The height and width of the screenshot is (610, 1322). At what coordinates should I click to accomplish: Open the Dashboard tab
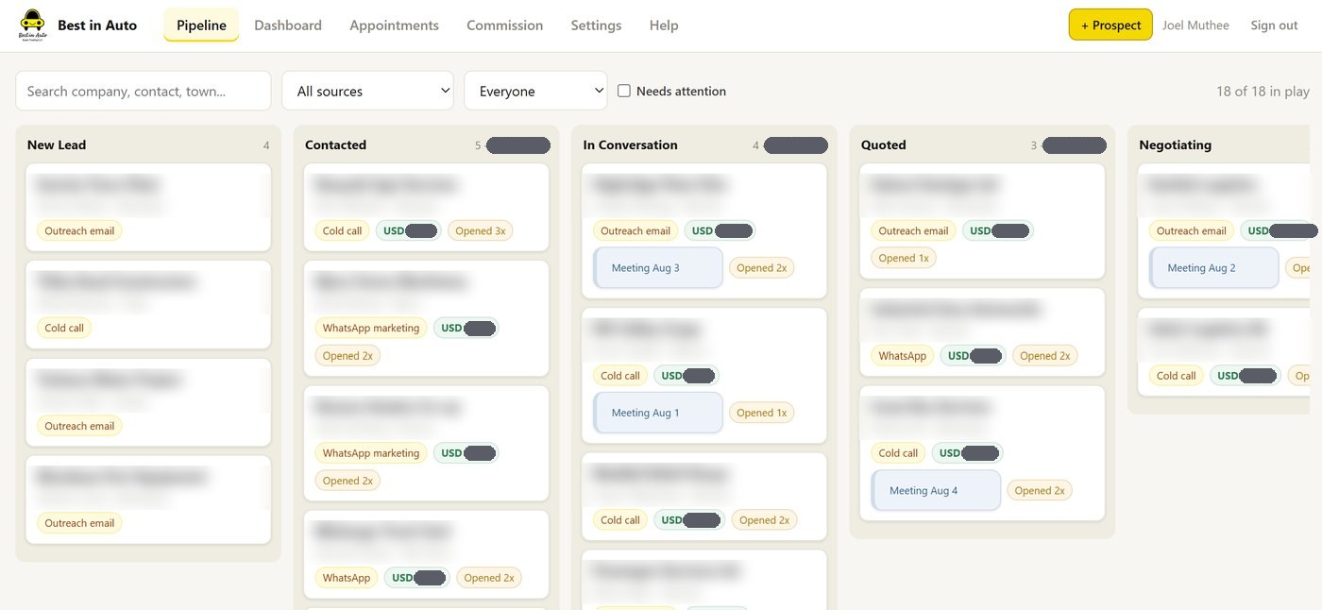tap(288, 25)
